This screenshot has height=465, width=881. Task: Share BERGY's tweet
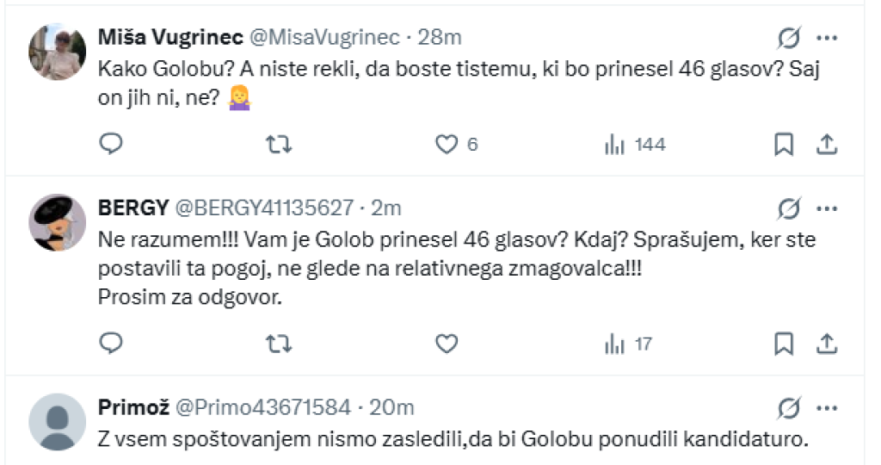pos(826,344)
